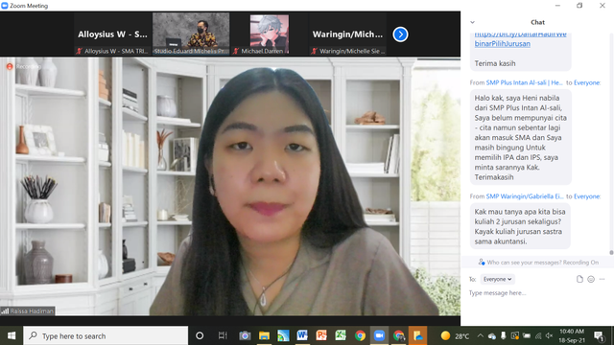Screen dimensions: 614x345
Task: Select Waringin/Michelle participant thumbnail
Action: (x=347, y=34)
